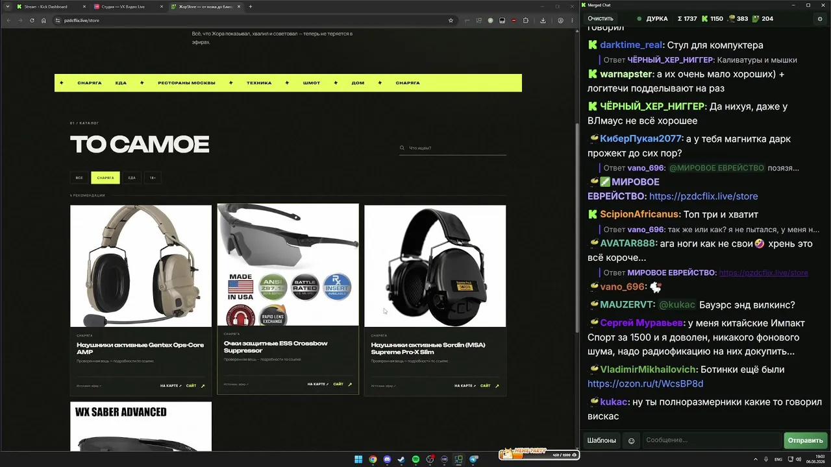Open Steam from the taskbar
Image resolution: width=831 pixels, height=467 pixels.
pyautogui.click(x=401, y=459)
